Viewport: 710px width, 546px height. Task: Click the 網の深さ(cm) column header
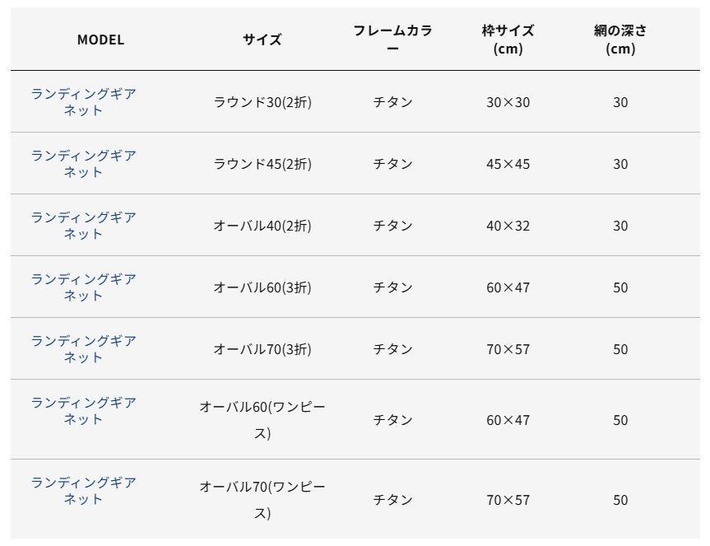pos(620,40)
